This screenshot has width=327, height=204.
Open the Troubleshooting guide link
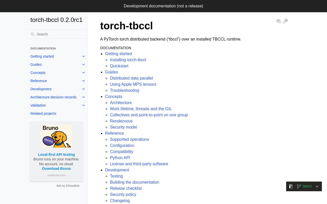[x=124, y=90]
